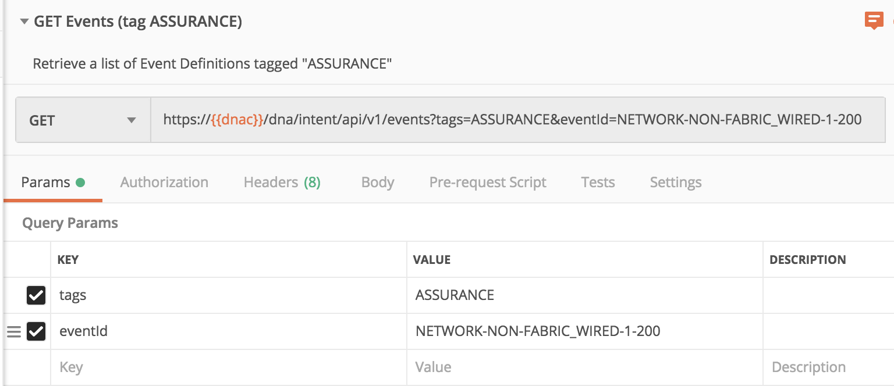Click the disclosure triangle before request title
The image size is (894, 386).
click(x=23, y=21)
